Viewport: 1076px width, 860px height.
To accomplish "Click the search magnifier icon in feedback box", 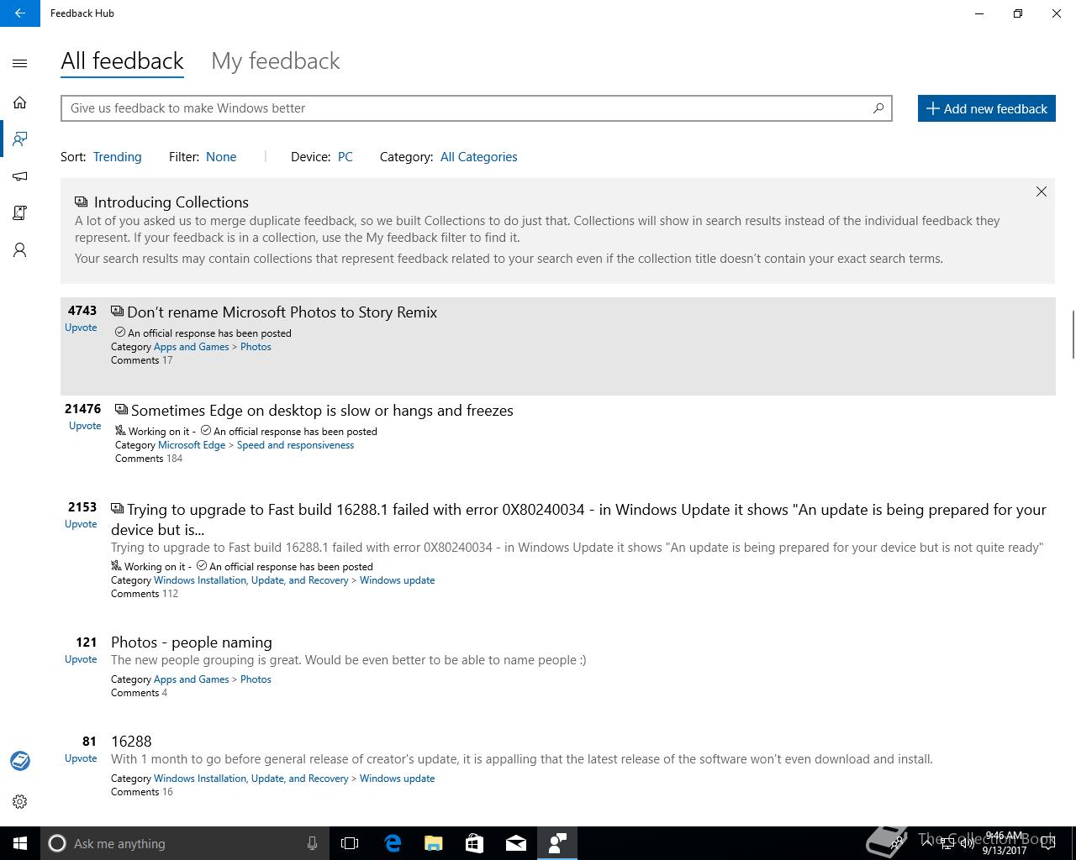I will (x=878, y=107).
